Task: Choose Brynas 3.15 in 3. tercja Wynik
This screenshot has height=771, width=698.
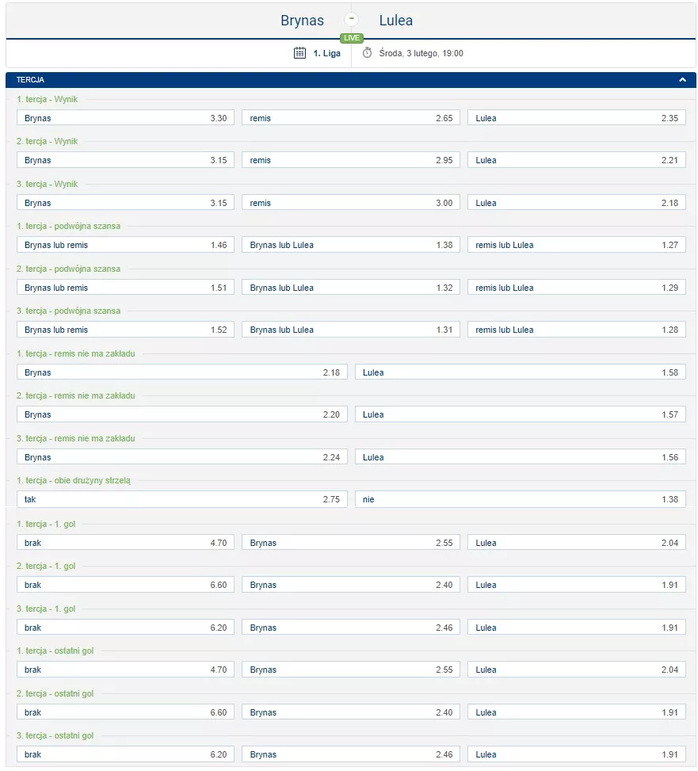Action: coord(125,203)
